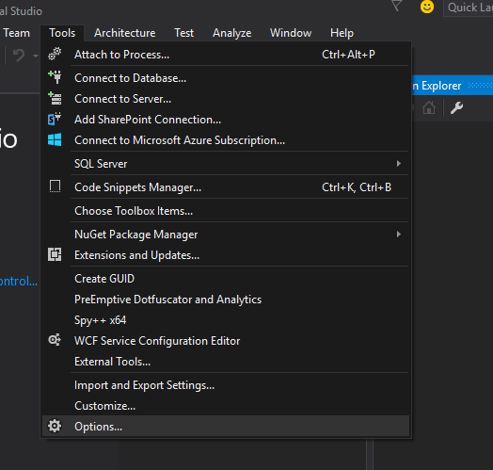This screenshot has width=493, height=470.
Task: Click the Home icon in Explorer toolbar
Action: (x=429, y=108)
